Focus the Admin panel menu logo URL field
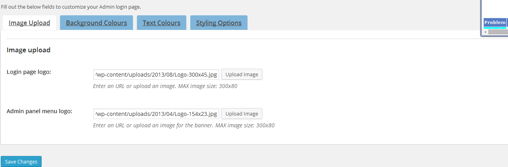Screen dimensions: 508x167 [156, 114]
